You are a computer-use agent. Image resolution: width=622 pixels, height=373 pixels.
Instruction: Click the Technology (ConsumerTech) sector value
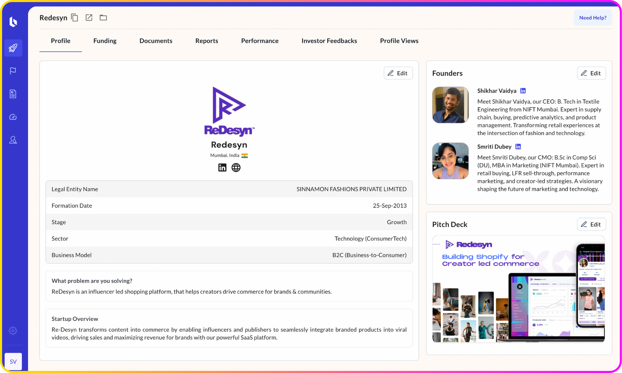point(370,239)
